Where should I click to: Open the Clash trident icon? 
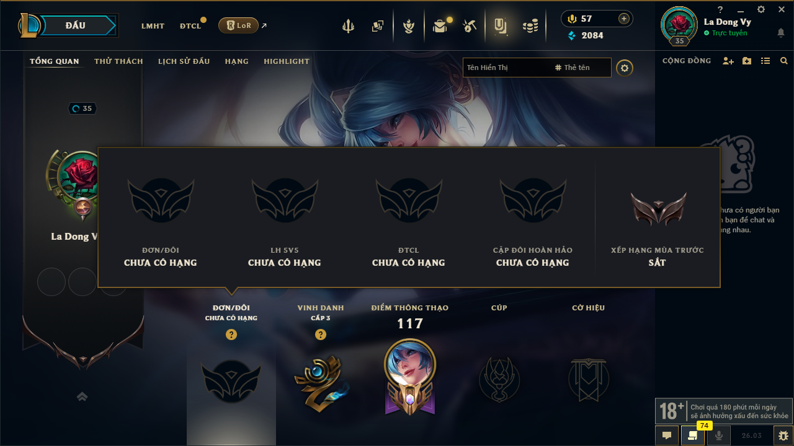(x=348, y=26)
